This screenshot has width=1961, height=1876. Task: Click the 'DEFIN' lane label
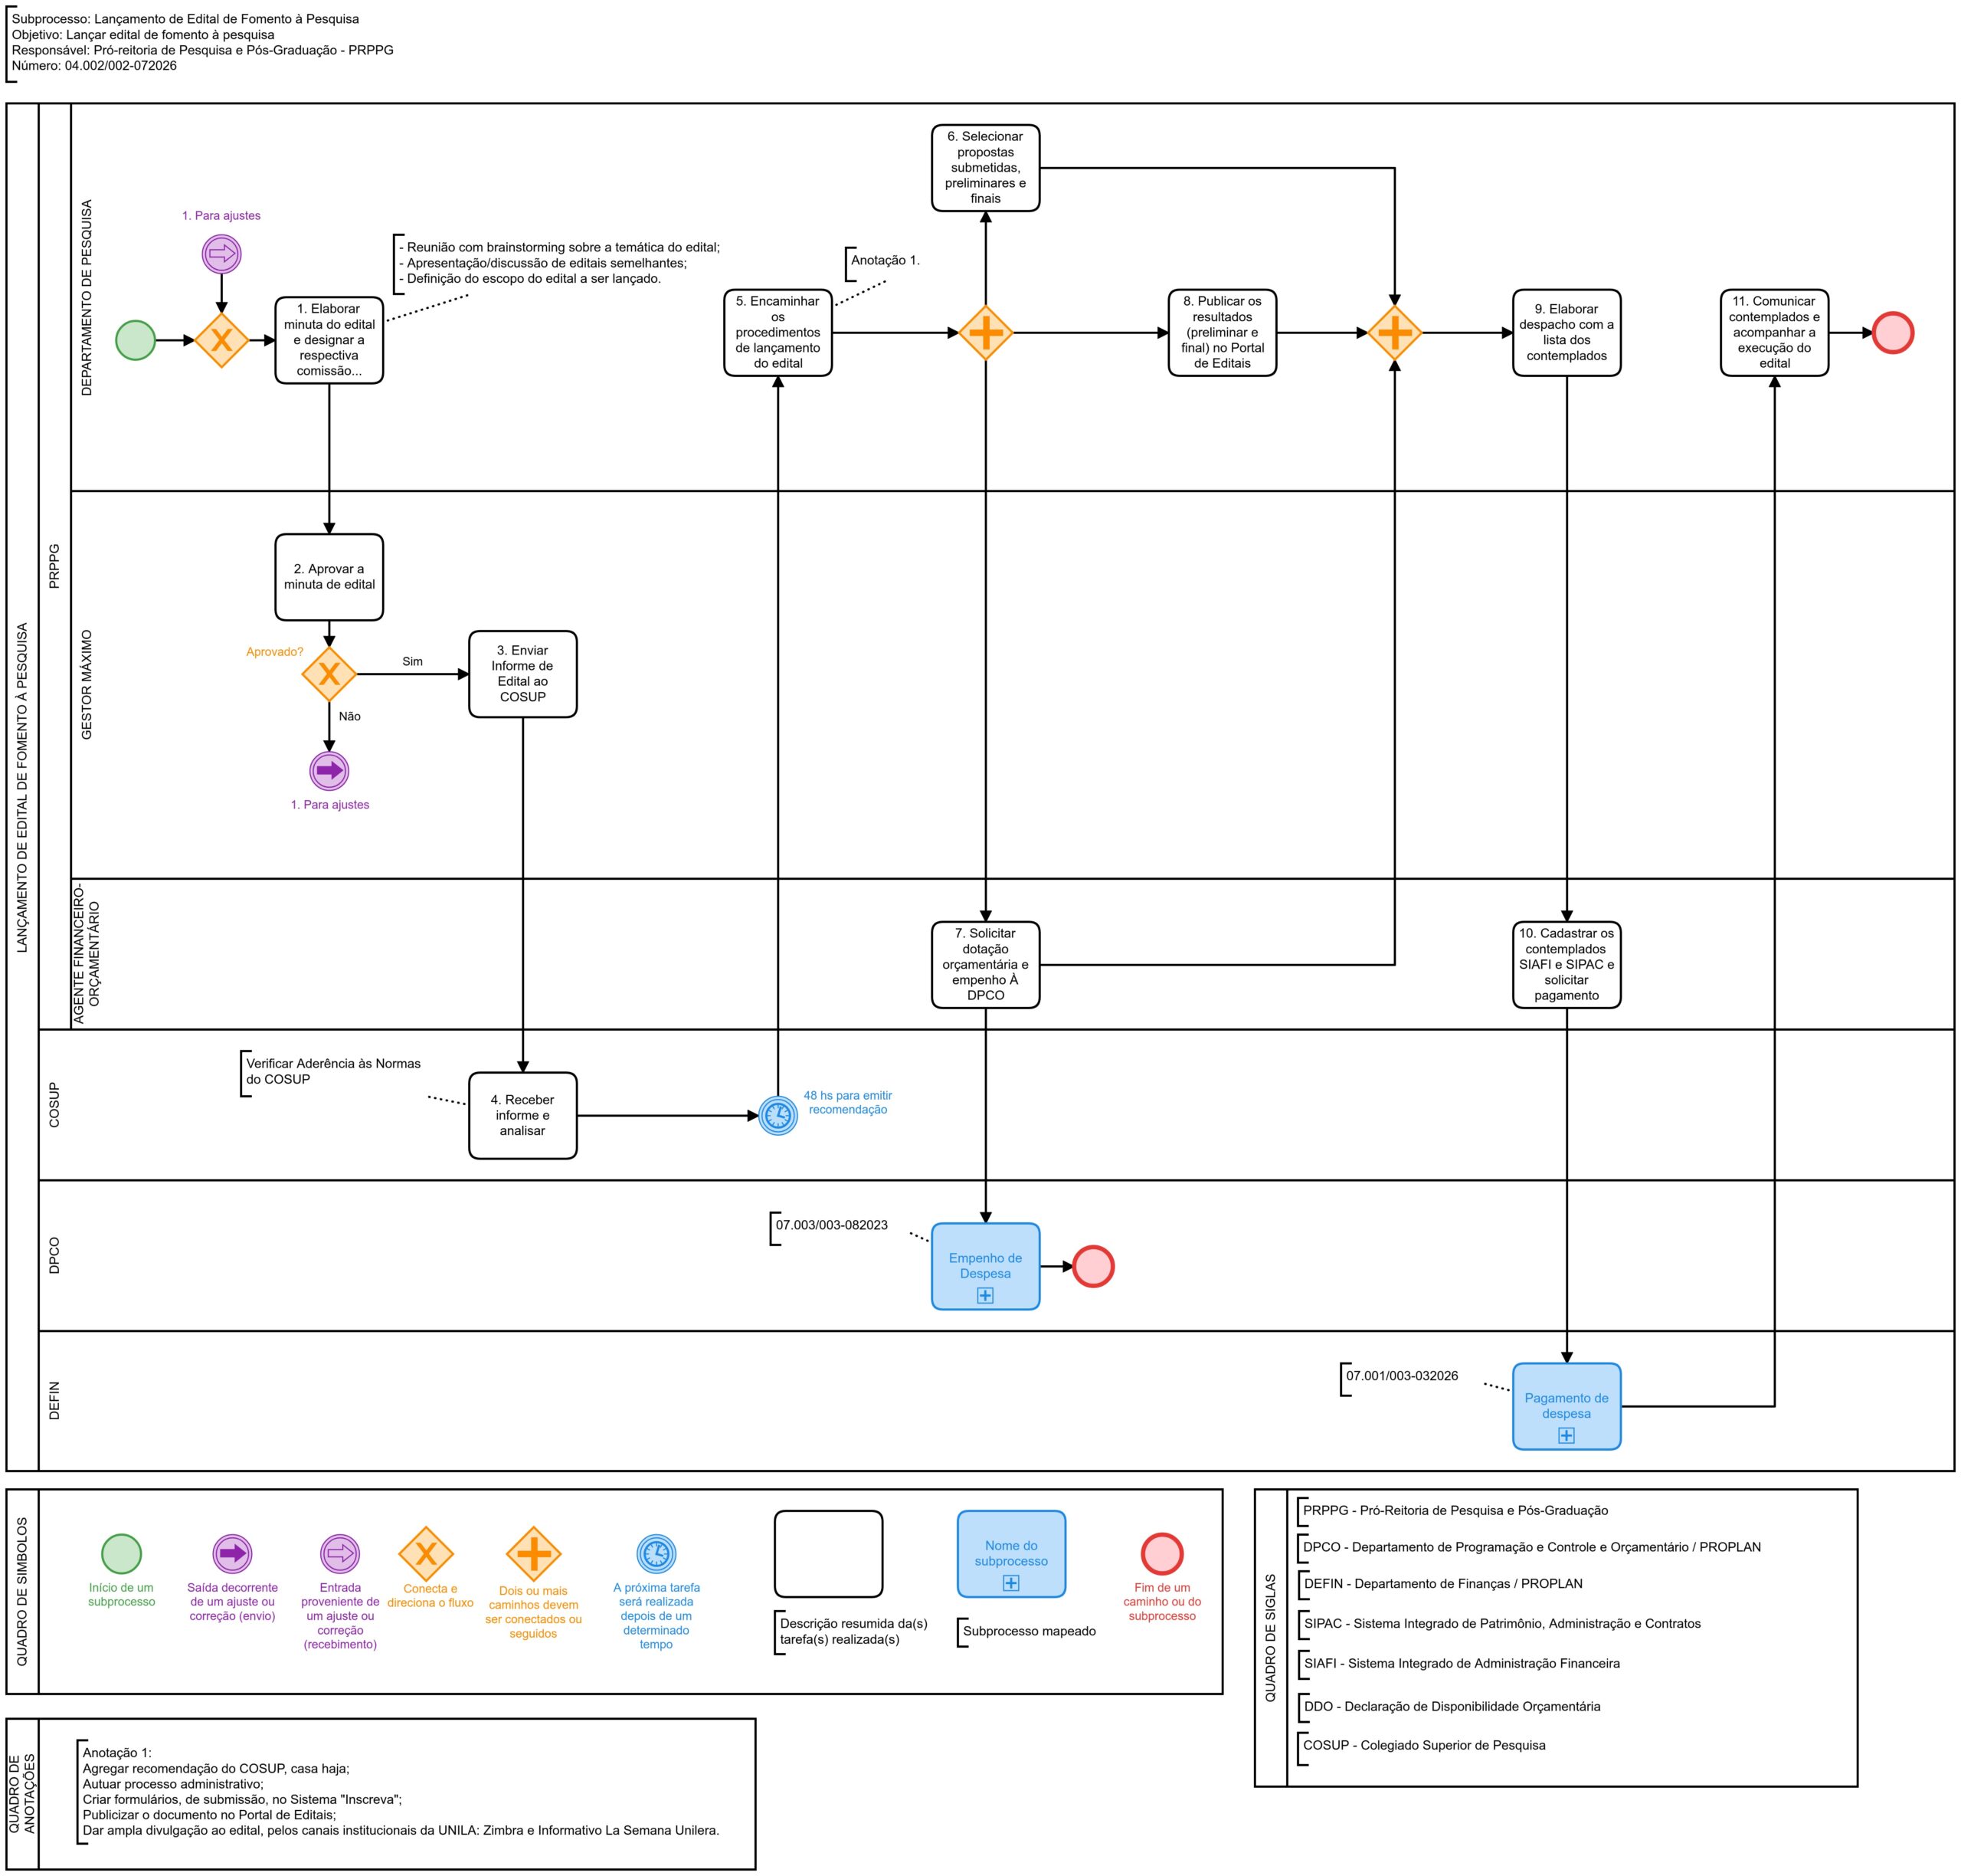click(x=54, y=1400)
